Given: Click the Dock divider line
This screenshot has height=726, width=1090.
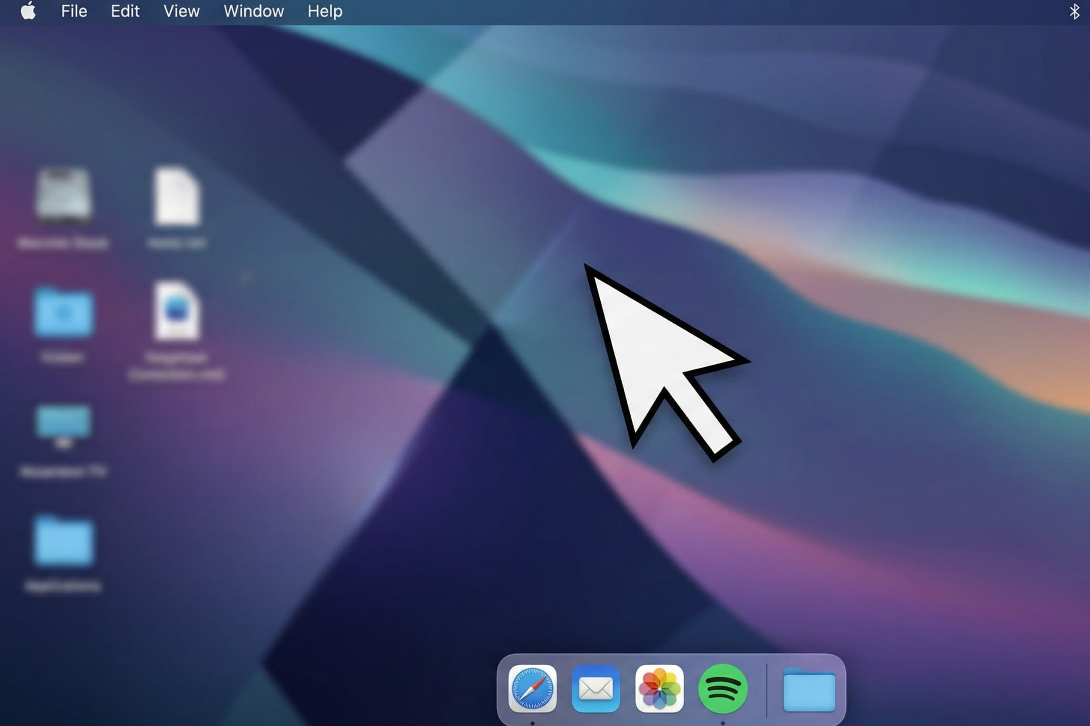Looking at the screenshot, I should click(x=766, y=690).
